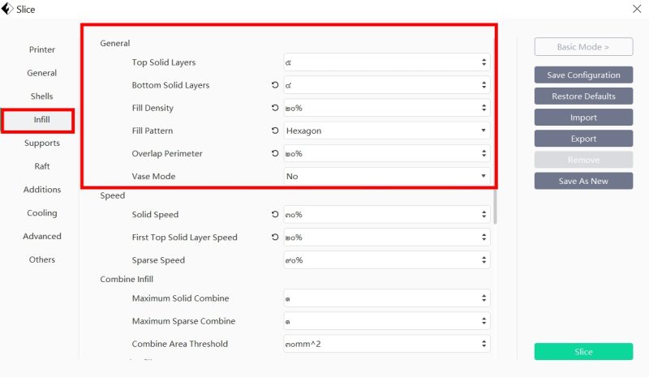Viewport: 649px width, 377px height.
Task: Start slicing with green Slice button
Action: (x=583, y=351)
